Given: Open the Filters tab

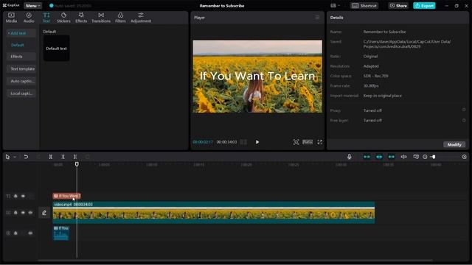Looking at the screenshot, I should [120, 18].
